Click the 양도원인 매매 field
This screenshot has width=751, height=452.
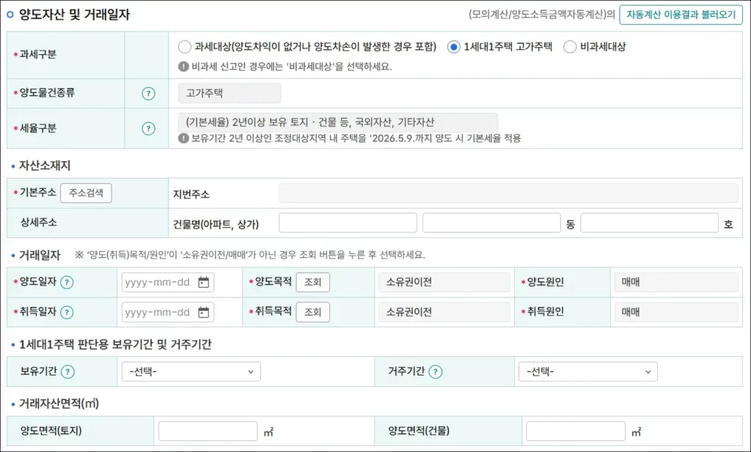tap(676, 282)
